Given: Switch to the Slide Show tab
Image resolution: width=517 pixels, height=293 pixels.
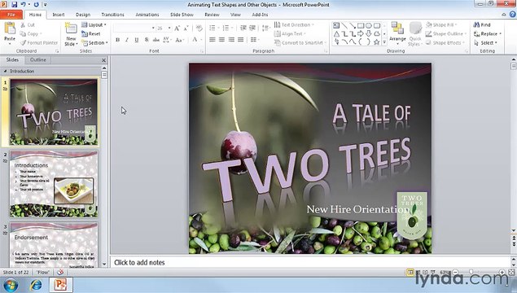Looking at the screenshot, I should pyautogui.click(x=182, y=15).
